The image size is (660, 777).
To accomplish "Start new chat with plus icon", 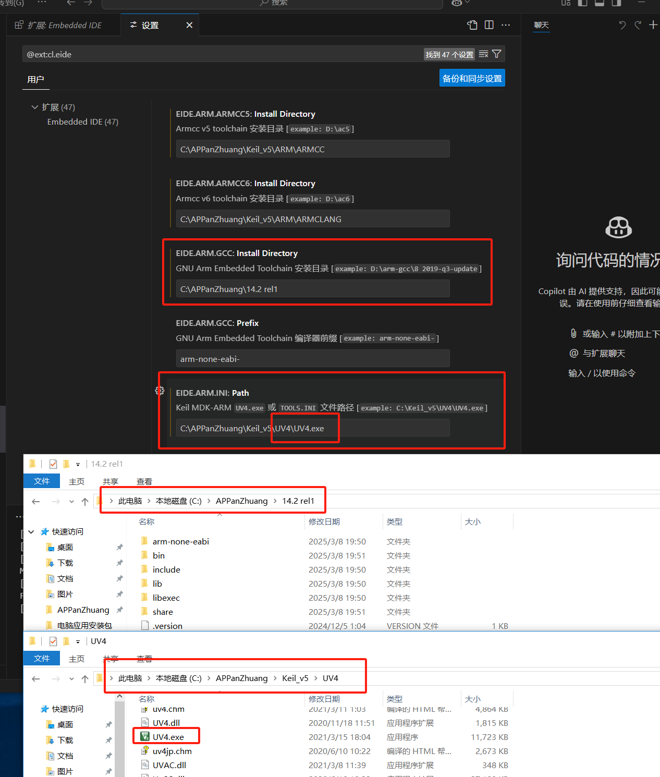I will coord(653,25).
